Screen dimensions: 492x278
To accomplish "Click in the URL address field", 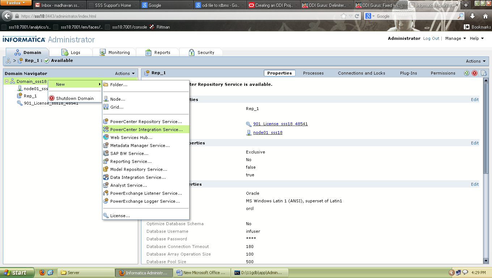I will [177, 16].
